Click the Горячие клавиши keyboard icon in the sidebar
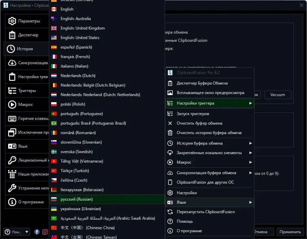307x239 pixels. point(12,118)
